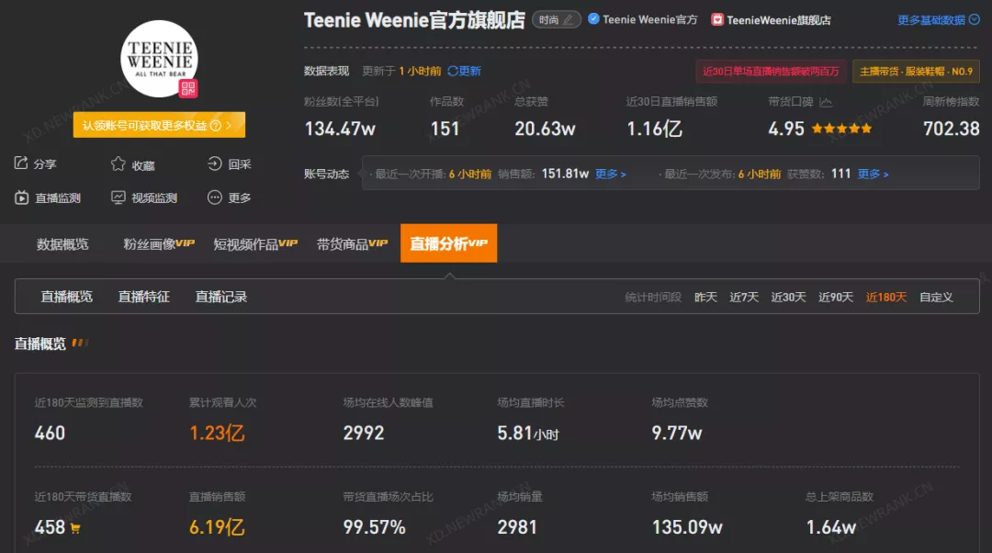The width and height of the screenshot is (992, 553).
Task: Click the 1.16亿 sales value
Action: pos(654,130)
